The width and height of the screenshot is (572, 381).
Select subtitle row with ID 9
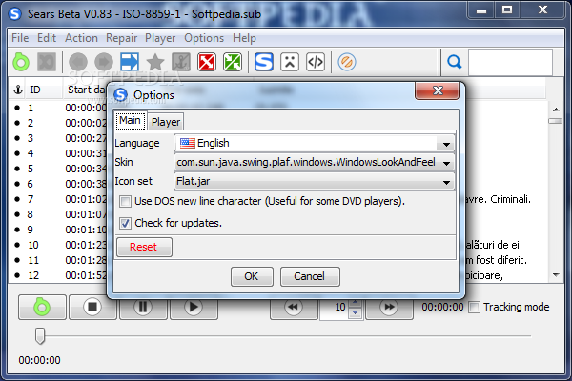point(58,230)
